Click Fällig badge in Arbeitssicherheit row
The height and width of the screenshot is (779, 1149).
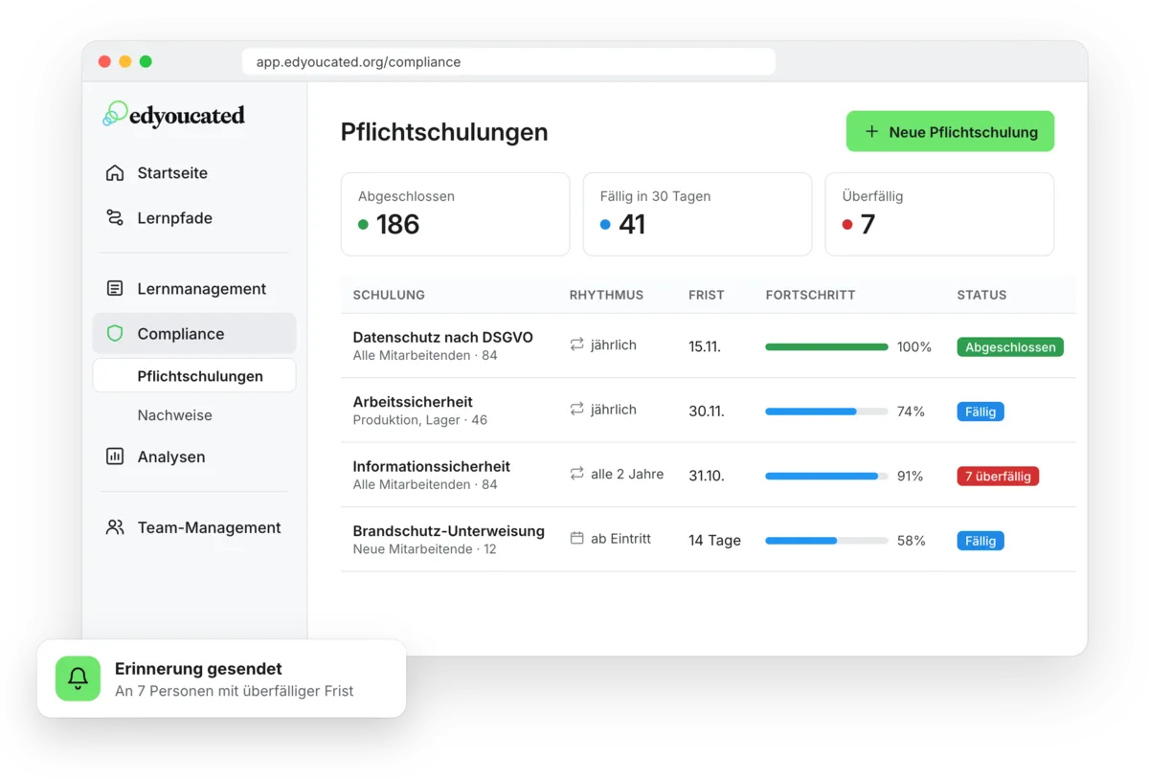980,412
